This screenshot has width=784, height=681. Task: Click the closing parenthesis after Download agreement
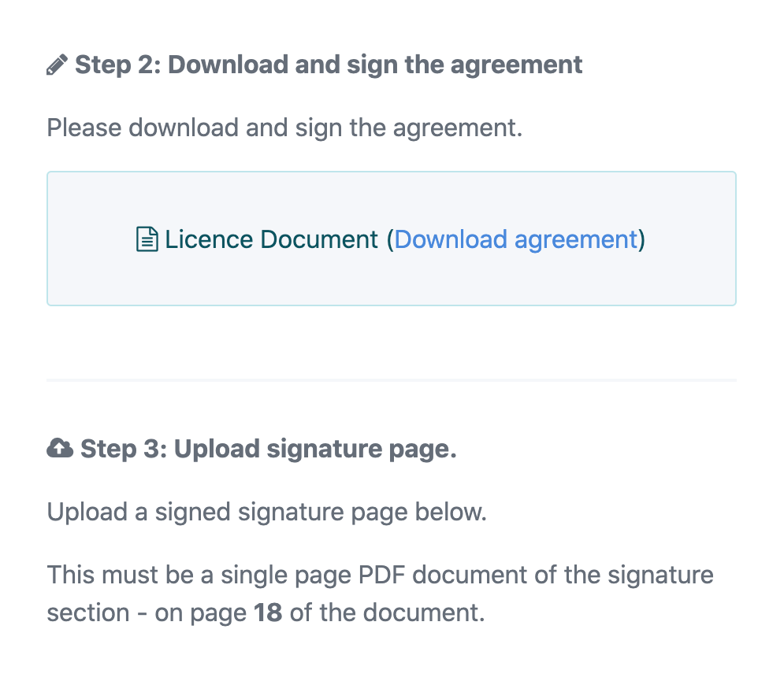pyautogui.click(x=642, y=239)
